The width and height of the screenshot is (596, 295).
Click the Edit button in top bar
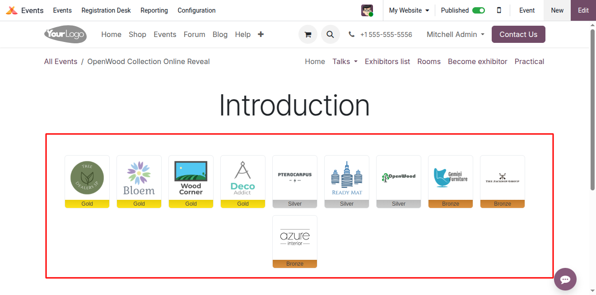pyautogui.click(x=583, y=10)
